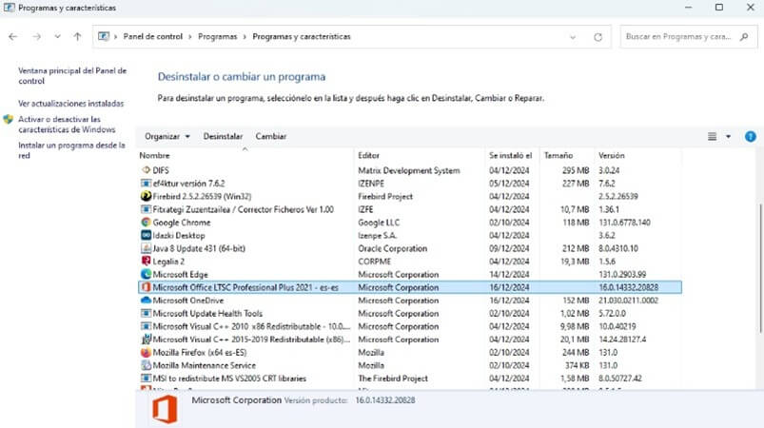Click the refresh address bar icon
Viewport: 764px width, 428px height.
tap(597, 37)
